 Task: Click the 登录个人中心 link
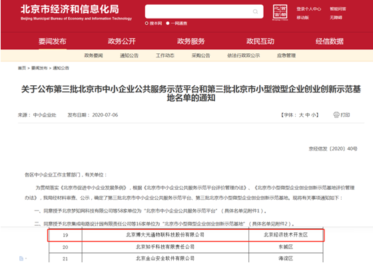click(308, 9)
